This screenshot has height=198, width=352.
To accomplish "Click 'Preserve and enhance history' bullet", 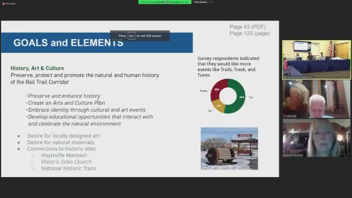I will [64, 96].
